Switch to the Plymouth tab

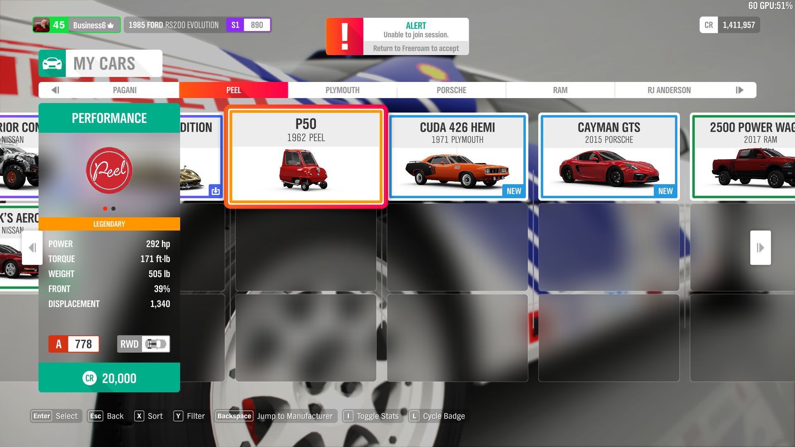pos(342,90)
